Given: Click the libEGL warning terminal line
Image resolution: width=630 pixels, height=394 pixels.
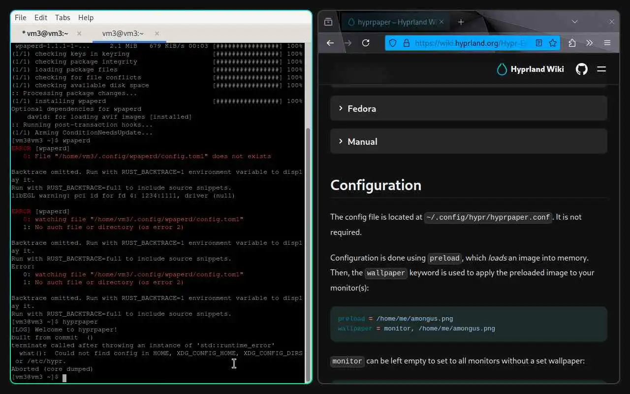Looking at the screenshot, I should (123, 196).
